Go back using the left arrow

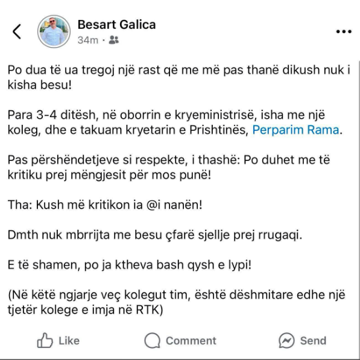pos(17,31)
